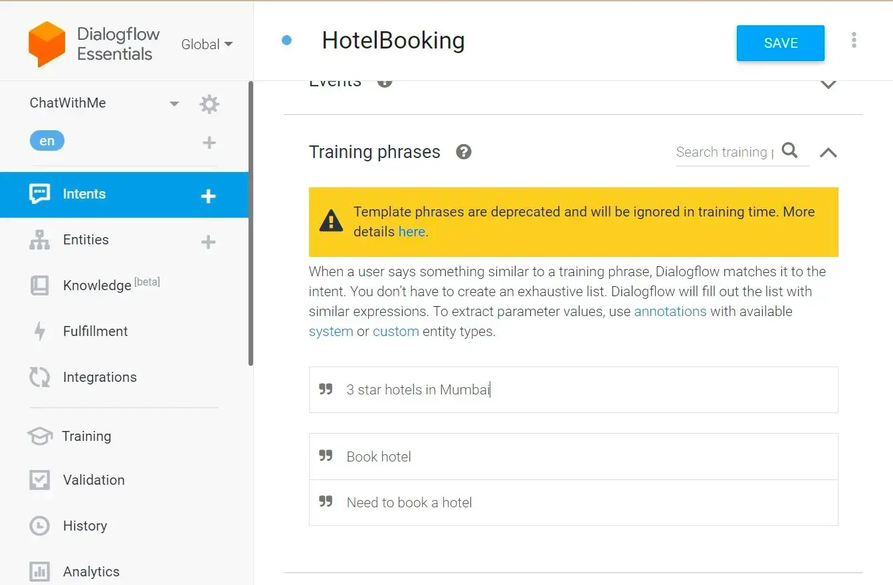Open the ChatWithMe agent dropdown
The width and height of the screenshot is (893, 585).
174,104
